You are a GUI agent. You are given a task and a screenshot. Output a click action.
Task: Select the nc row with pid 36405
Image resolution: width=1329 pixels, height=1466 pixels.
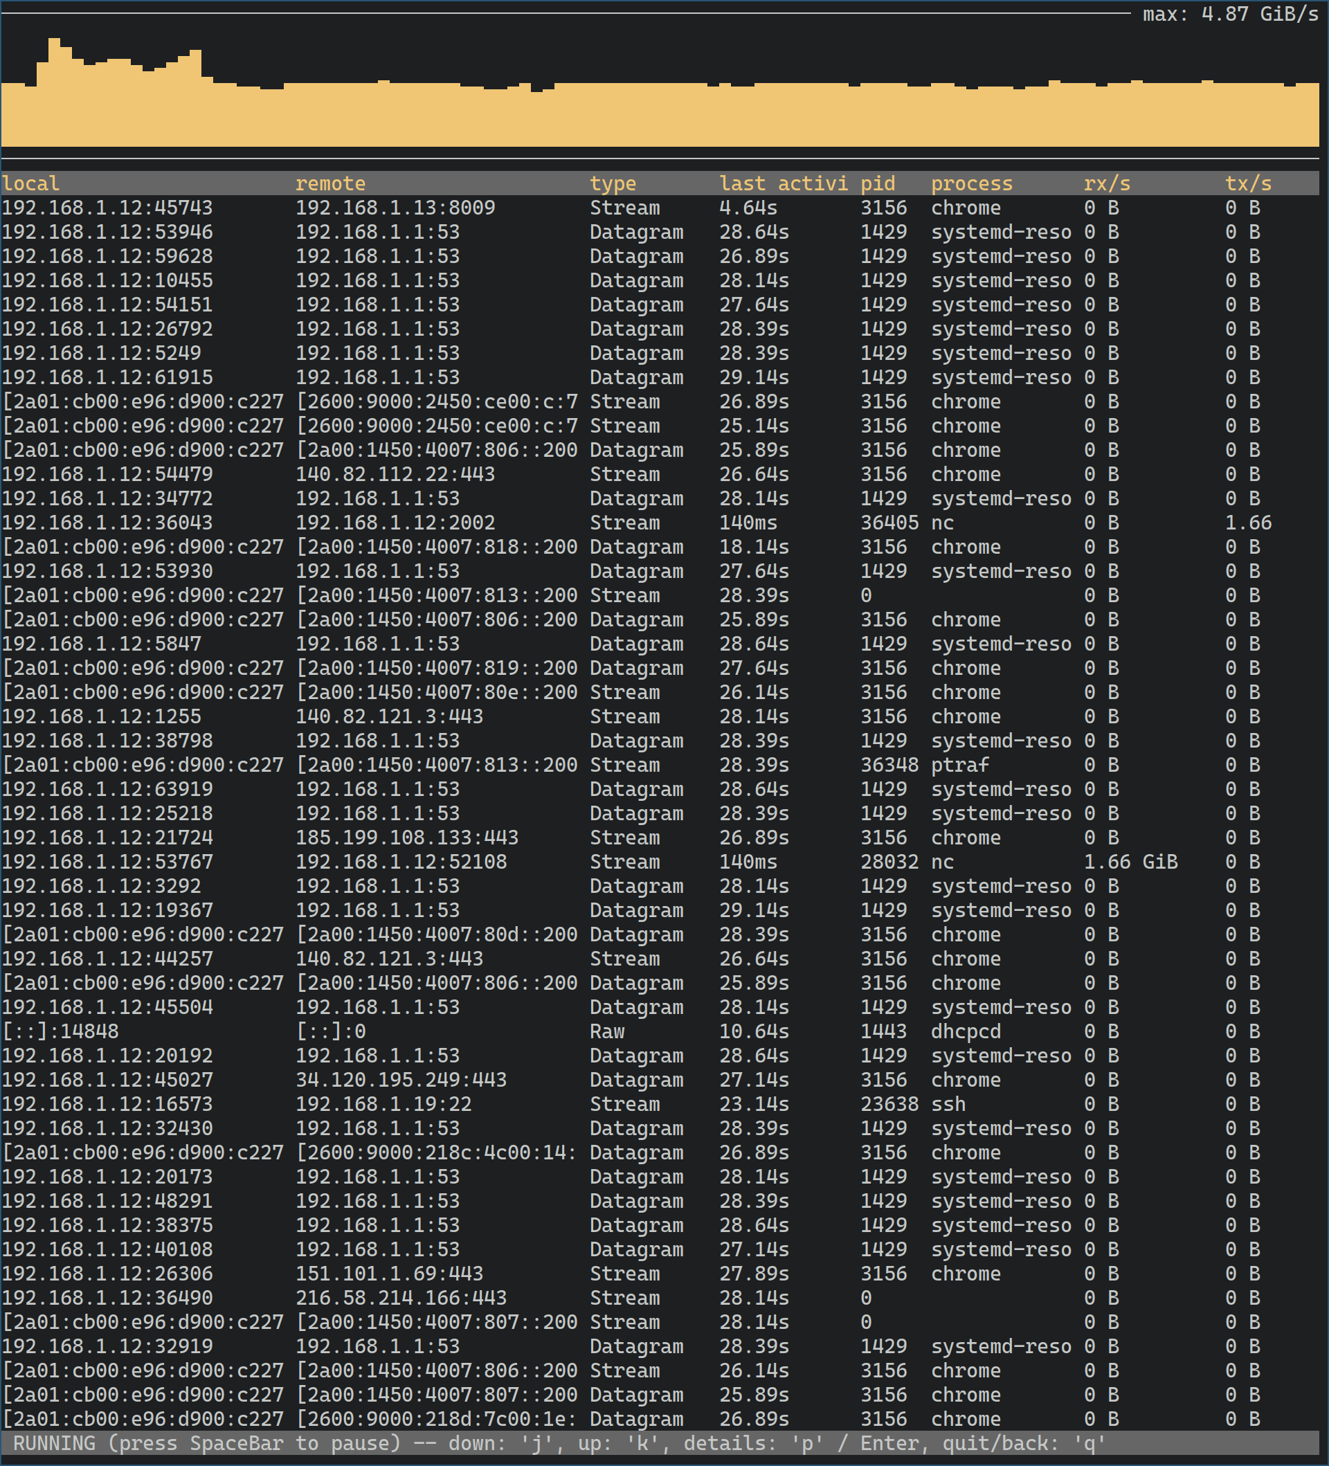(x=941, y=523)
